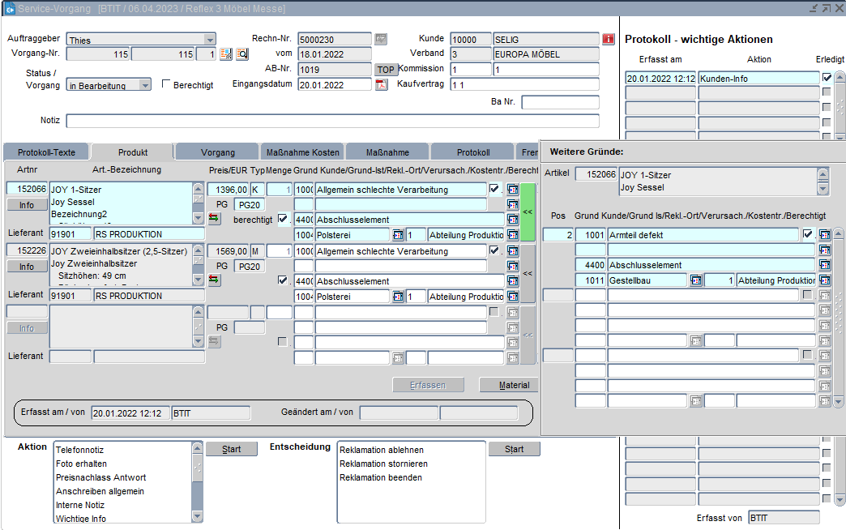Click the red info icon beside SELIG

[x=609, y=39]
